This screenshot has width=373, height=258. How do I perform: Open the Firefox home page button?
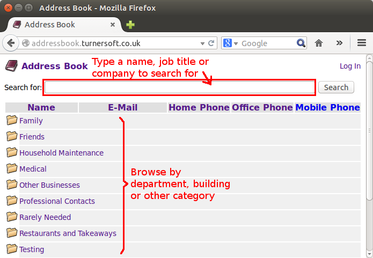point(319,43)
